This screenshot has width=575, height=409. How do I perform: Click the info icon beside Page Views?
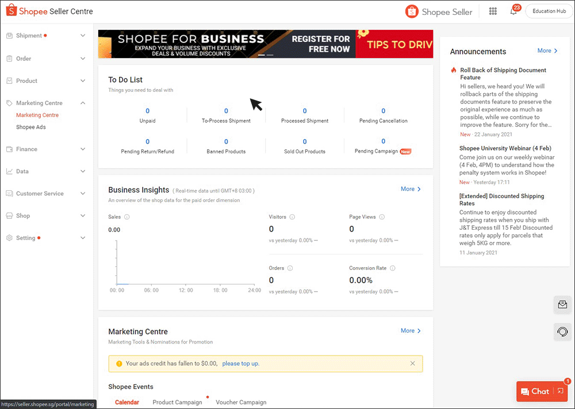click(x=382, y=217)
